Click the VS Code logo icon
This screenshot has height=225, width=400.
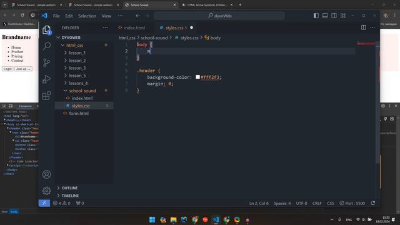[44, 16]
